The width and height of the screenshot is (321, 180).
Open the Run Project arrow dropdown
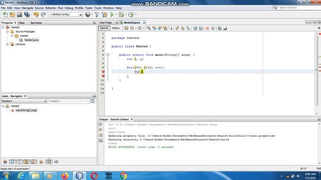click(x=116, y=14)
